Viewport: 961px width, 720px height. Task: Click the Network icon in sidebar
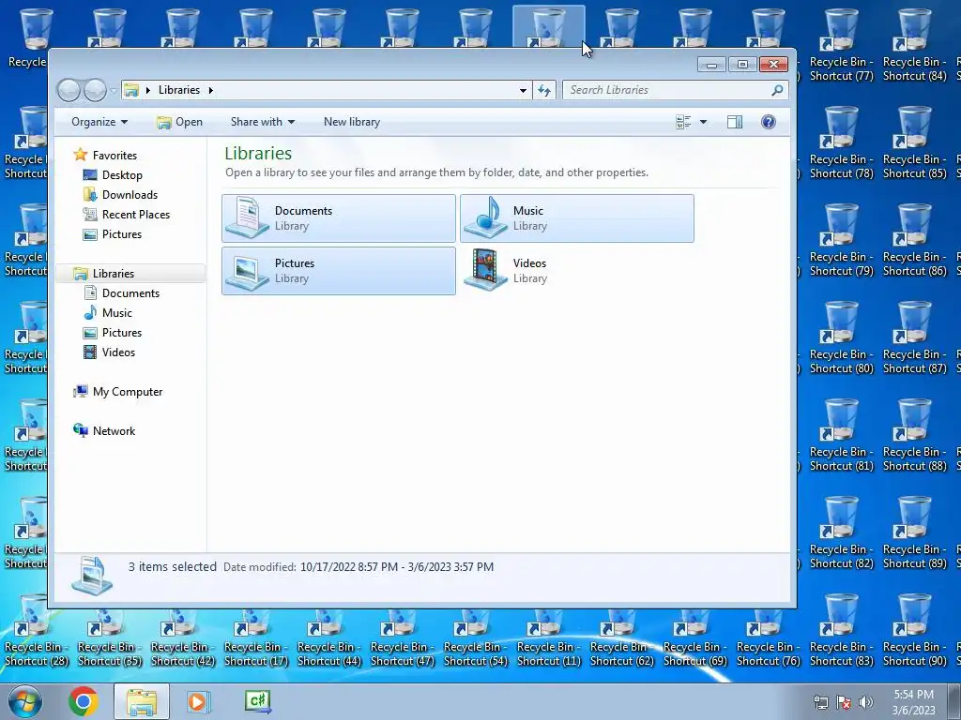pos(81,430)
